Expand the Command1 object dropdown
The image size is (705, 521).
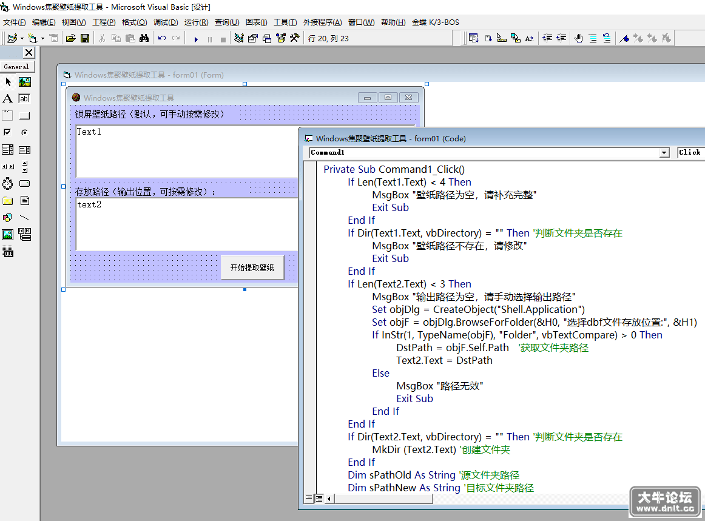click(664, 153)
